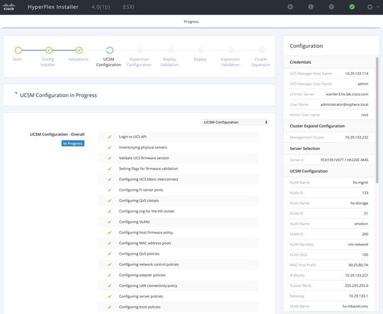Screen dimensions: 383x314
Task: Click the In Progress status badge
Action: click(x=73, y=144)
